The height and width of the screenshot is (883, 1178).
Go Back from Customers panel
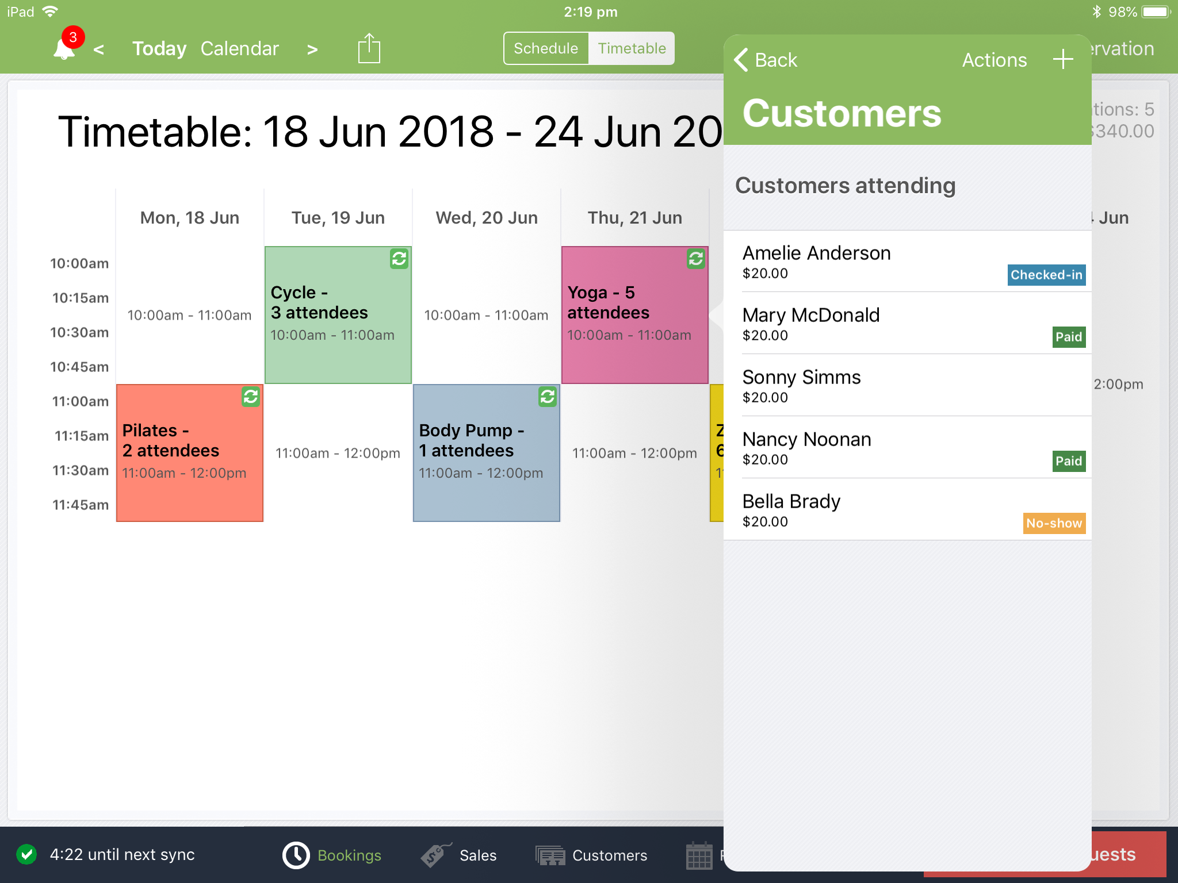pos(766,60)
